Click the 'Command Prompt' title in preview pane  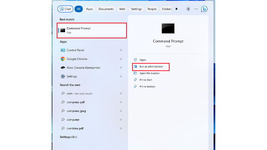click(168, 41)
